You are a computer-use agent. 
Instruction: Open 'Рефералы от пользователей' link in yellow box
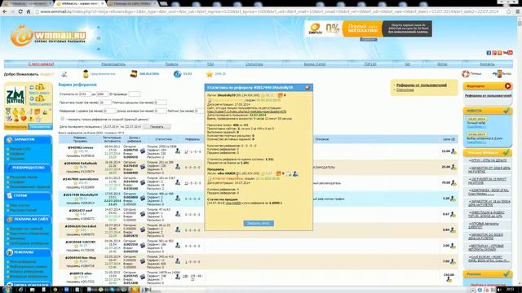422,85
